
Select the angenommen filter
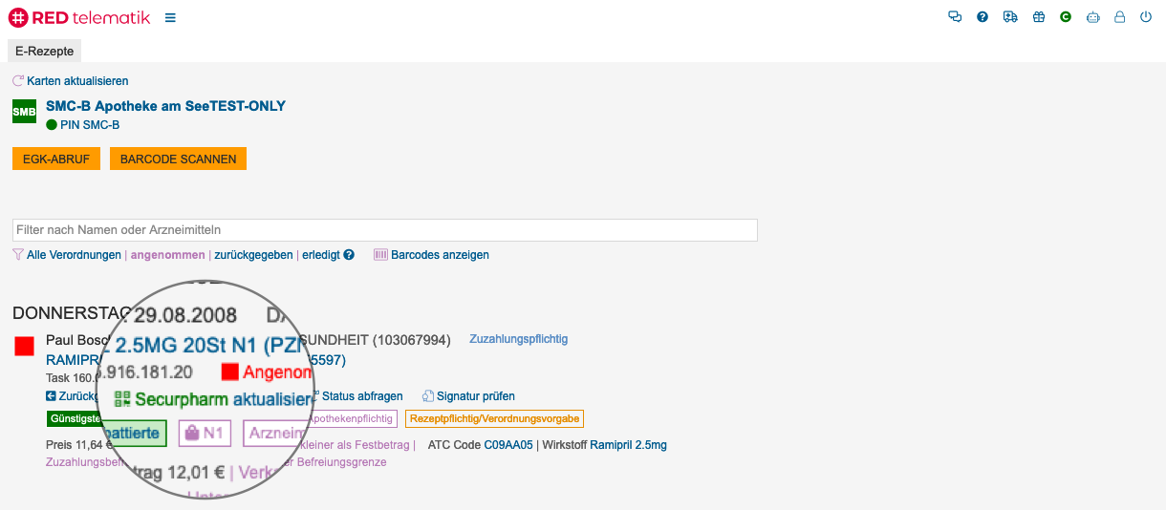(167, 255)
